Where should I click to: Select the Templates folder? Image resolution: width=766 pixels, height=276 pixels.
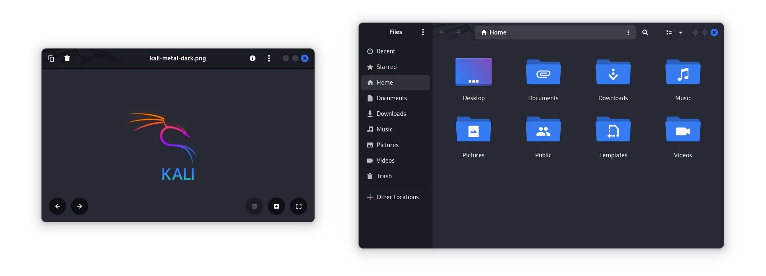pos(613,130)
